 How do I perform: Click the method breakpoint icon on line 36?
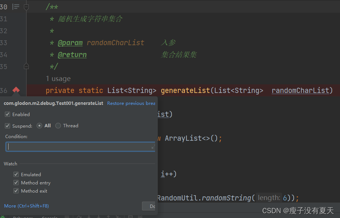15,90
